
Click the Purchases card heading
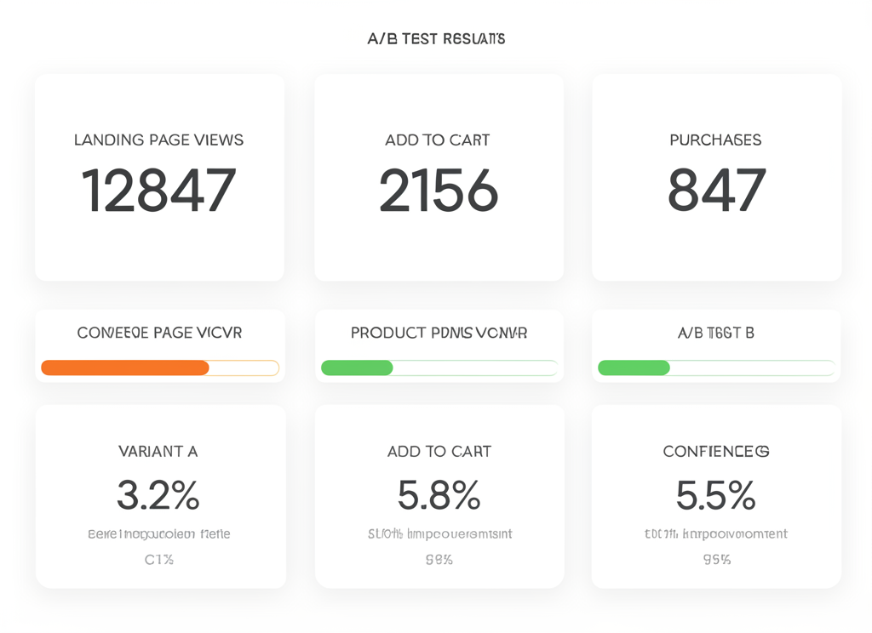click(x=716, y=140)
